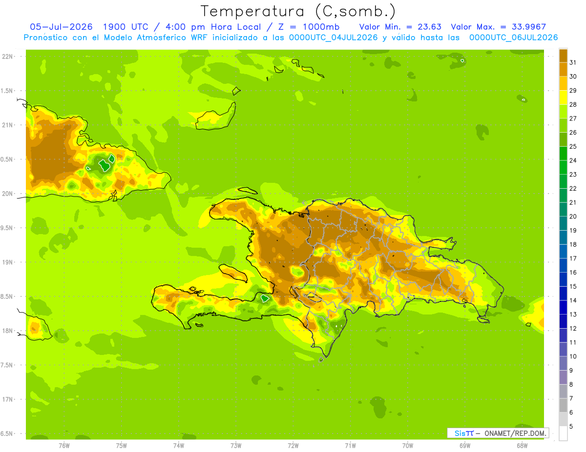
Task: Click the '75W' longitude label
Action: (122, 446)
